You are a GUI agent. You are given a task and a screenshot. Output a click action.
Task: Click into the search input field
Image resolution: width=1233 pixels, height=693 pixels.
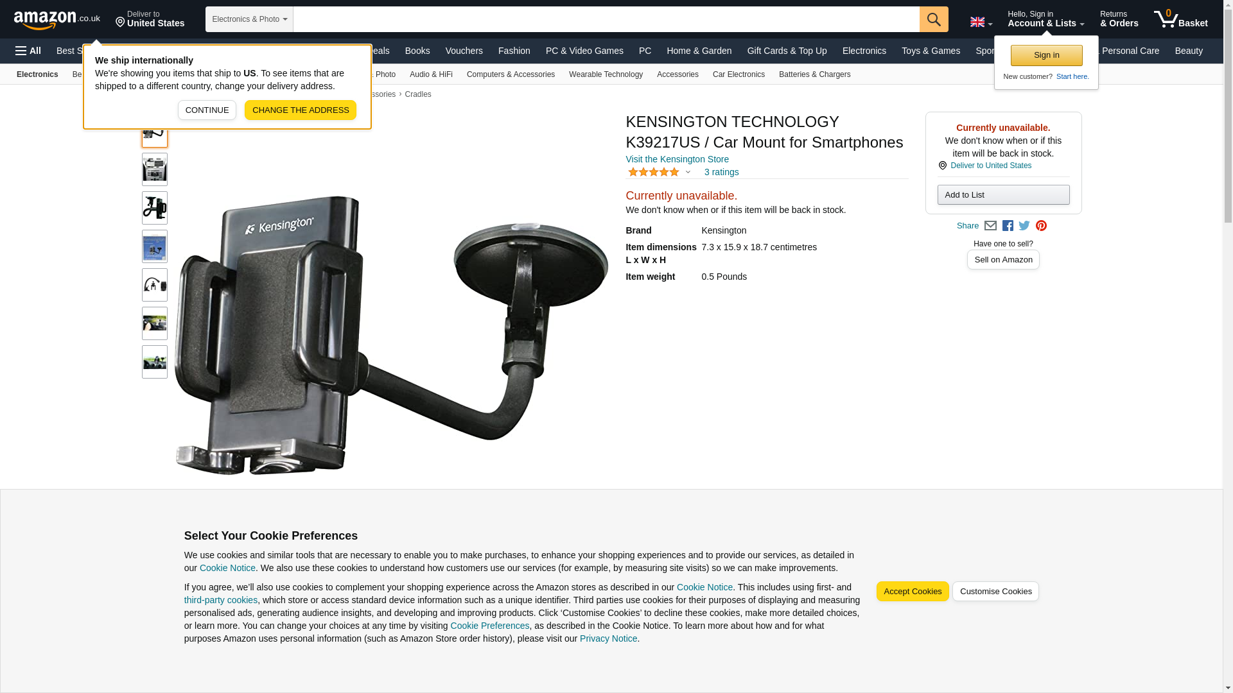click(606, 19)
